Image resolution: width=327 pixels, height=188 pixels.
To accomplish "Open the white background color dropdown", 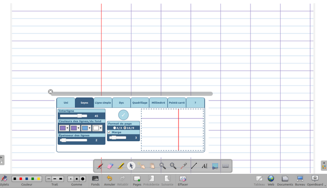I will coord(97,128).
